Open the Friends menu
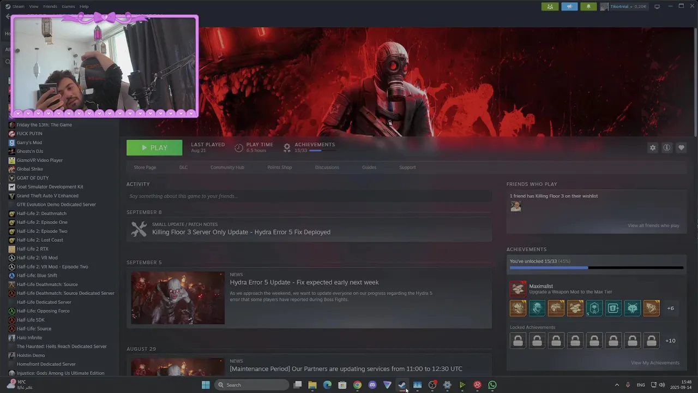 click(50, 7)
